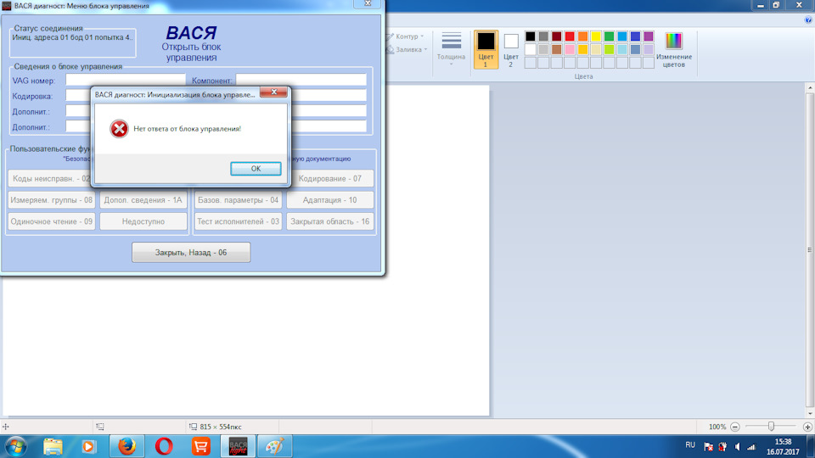Pick the pink palette swatch
The image size is (815, 458).
(570, 49)
